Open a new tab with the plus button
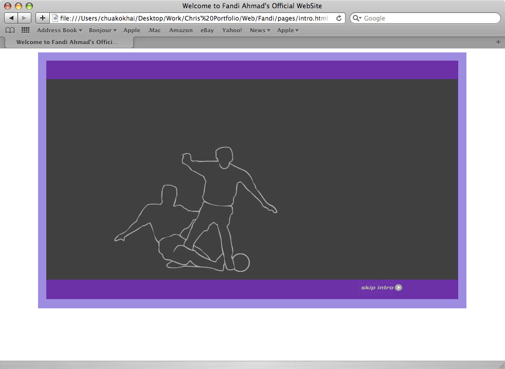Image resolution: width=505 pixels, height=369 pixels. pos(498,42)
